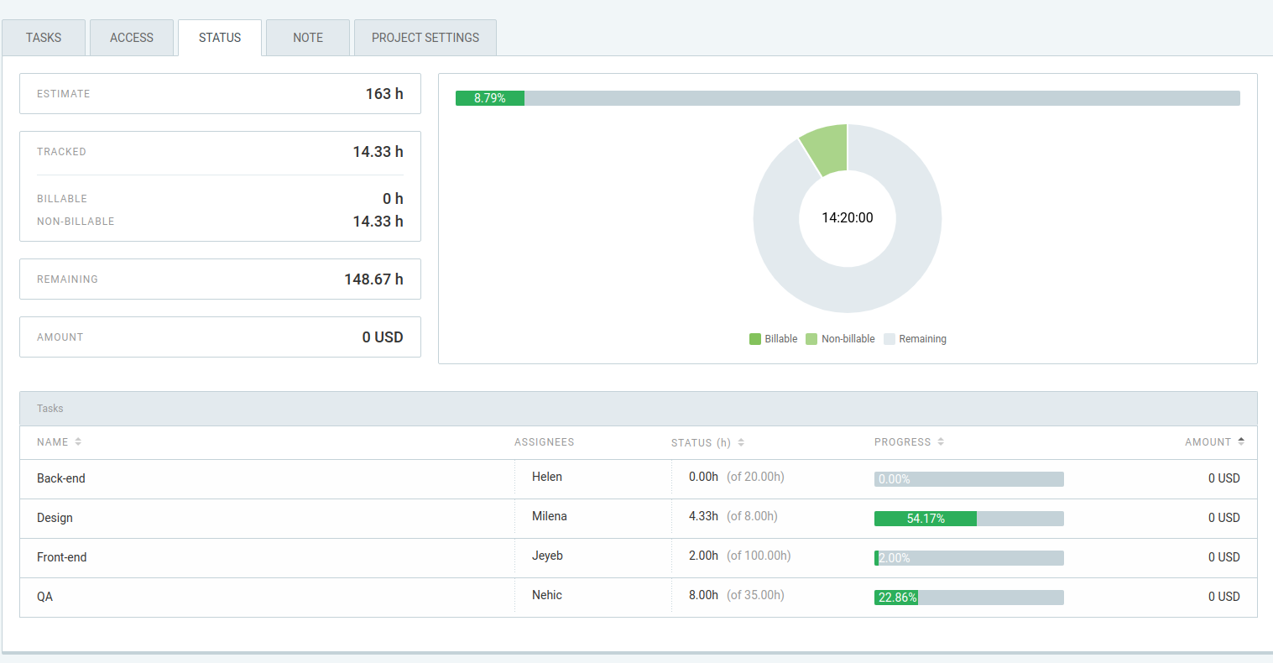The image size is (1273, 663).
Task: Sort by Progress column arrows
Action: click(x=941, y=441)
